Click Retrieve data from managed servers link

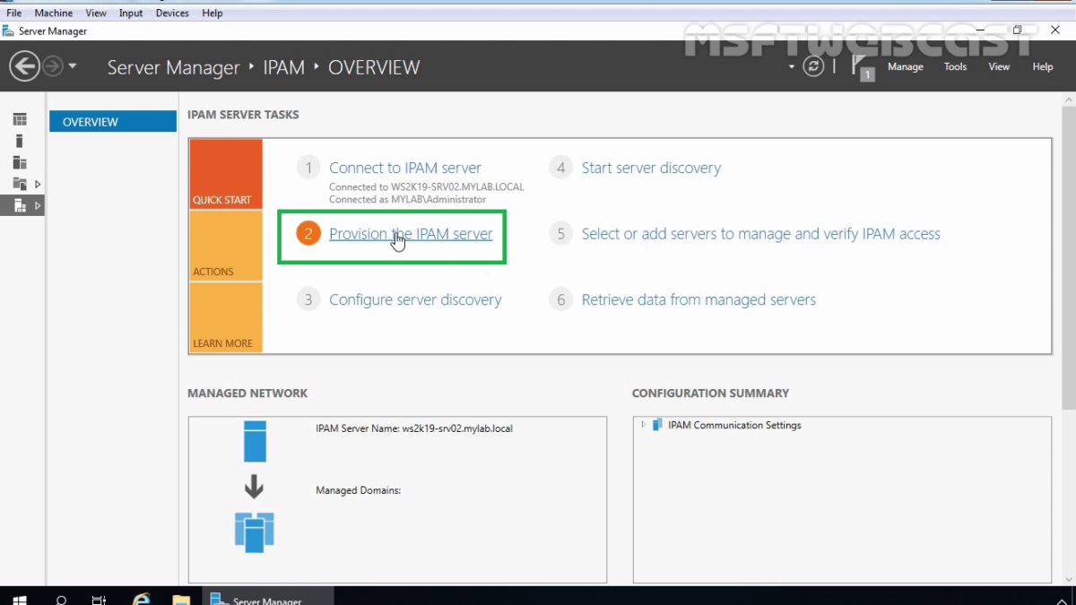pyautogui.click(x=699, y=300)
